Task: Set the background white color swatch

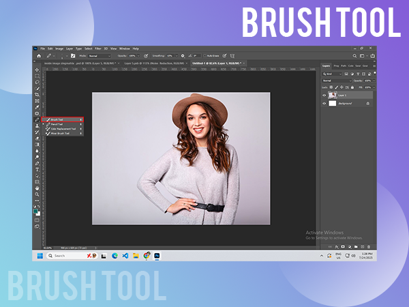Action: pos(39,214)
